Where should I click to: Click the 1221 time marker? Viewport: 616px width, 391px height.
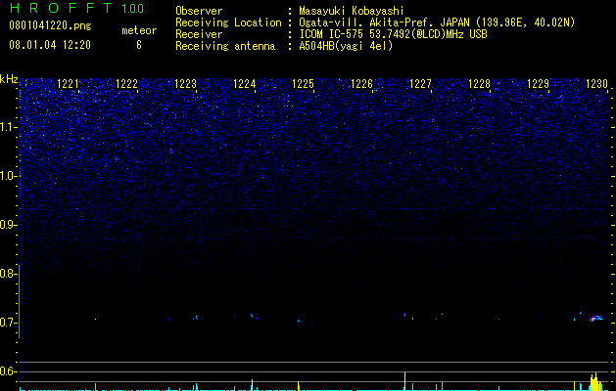point(68,84)
